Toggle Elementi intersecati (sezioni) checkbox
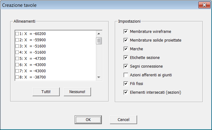The width and height of the screenshot is (212, 130). [126, 92]
